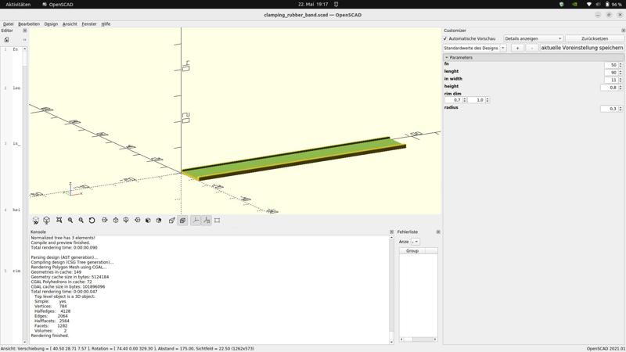Image resolution: width=626 pixels, height=352 pixels.
Task: Click the Render icon in viewport toolbar
Action: click(46, 221)
